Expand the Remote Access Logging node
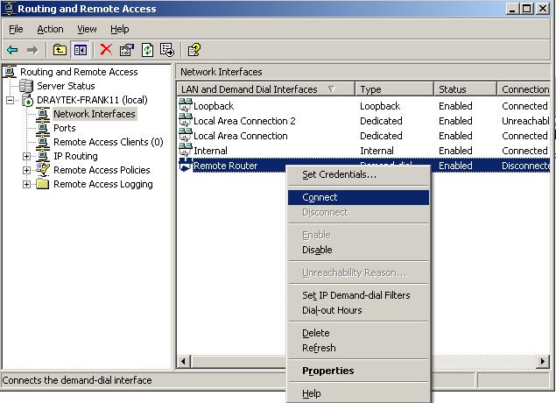The width and height of the screenshot is (556, 403). pos(26,184)
